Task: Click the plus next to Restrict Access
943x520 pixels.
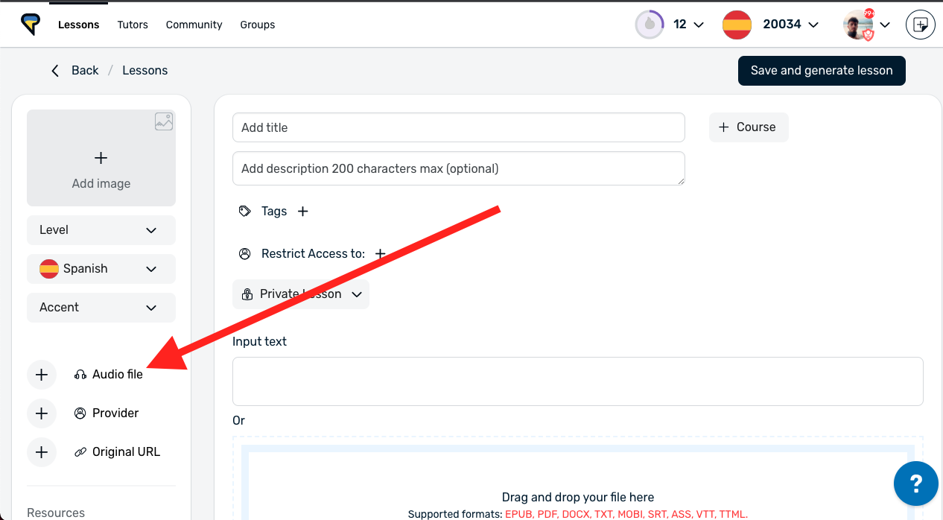Action: pos(380,254)
